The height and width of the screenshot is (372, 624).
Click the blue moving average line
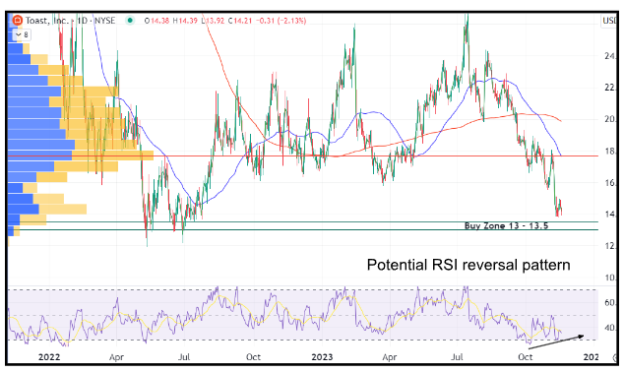coord(374,112)
